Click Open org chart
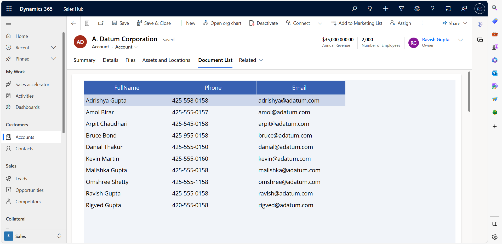The width and height of the screenshot is (502, 244). [222, 23]
